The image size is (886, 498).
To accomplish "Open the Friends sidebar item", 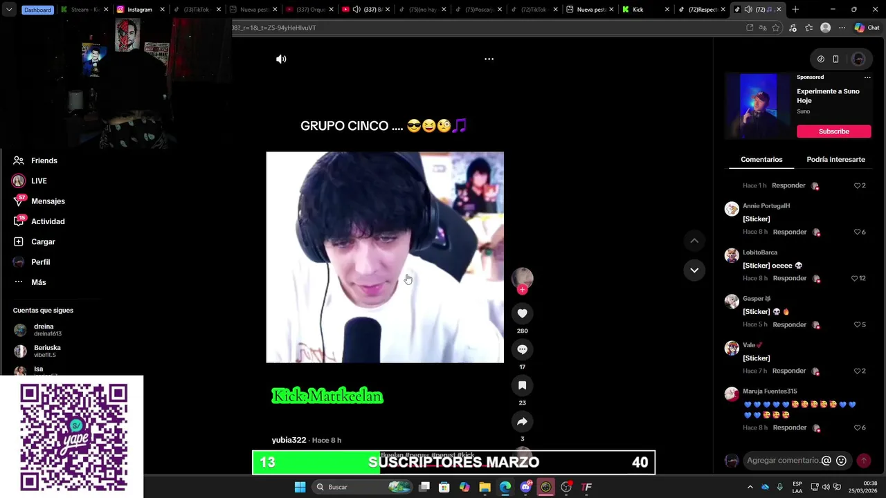I will (x=36, y=160).
